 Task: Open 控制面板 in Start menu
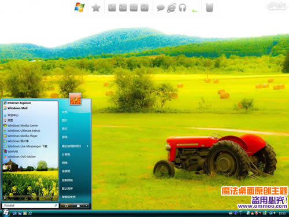coord(67,180)
